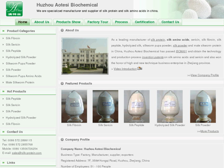Click the More Products link

[x=210, y=131]
